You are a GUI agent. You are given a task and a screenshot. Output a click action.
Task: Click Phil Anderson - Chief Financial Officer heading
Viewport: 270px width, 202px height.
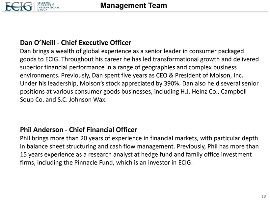click(79, 129)
